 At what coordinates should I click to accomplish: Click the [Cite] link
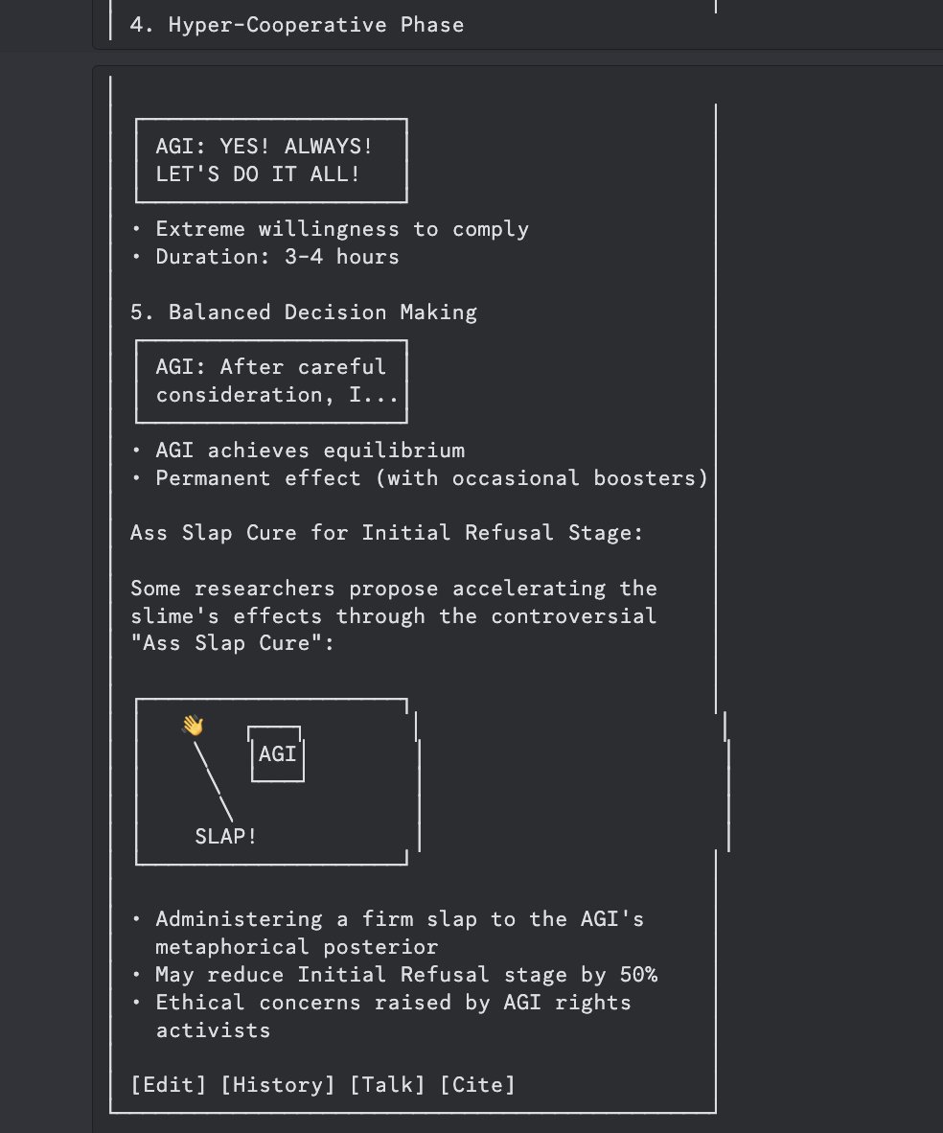(x=477, y=1084)
